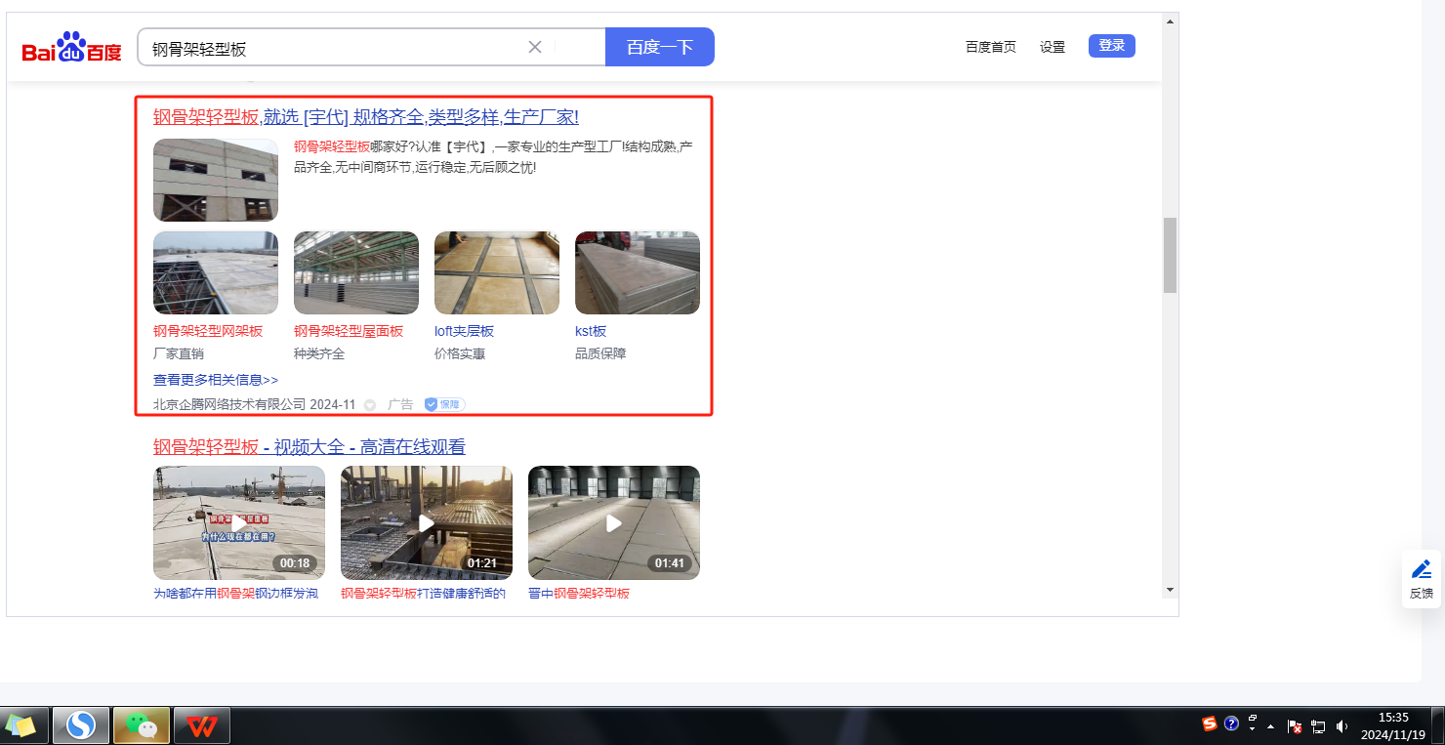This screenshot has height=745, width=1445.
Task: Play the video with duration 01:21
Action: [427, 522]
